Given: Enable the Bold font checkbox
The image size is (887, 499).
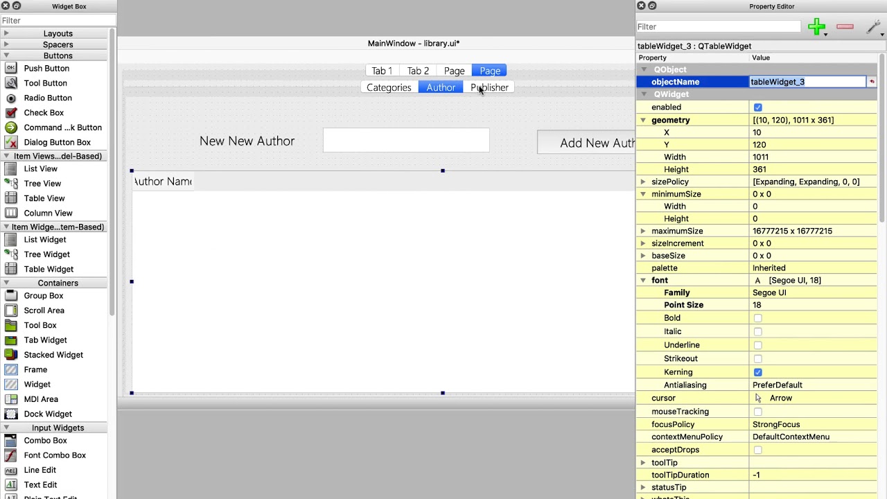Looking at the screenshot, I should (x=757, y=318).
